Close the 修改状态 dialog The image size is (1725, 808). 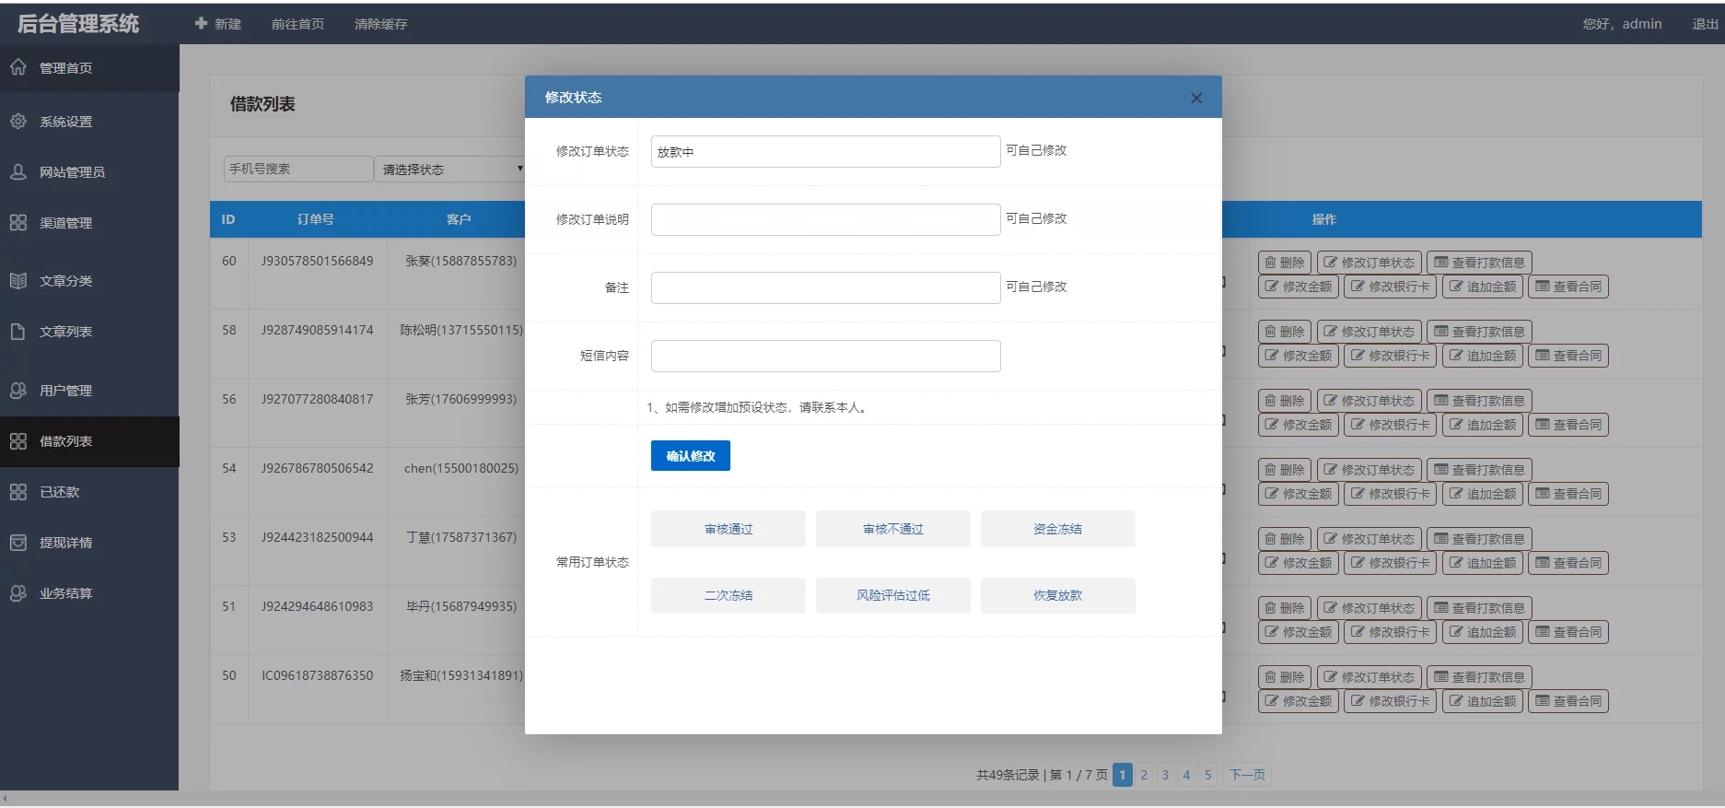click(1195, 98)
